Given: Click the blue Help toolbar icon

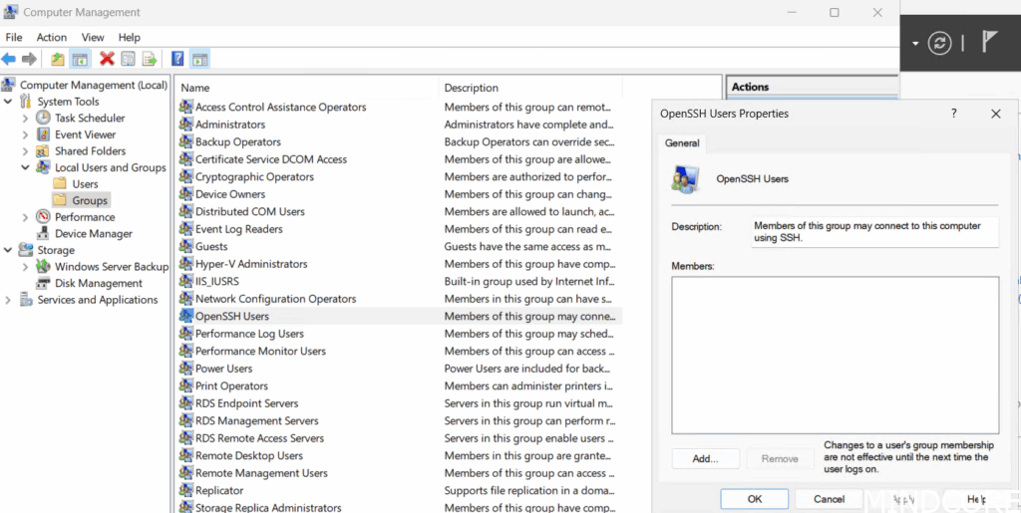Looking at the screenshot, I should 177,59.
